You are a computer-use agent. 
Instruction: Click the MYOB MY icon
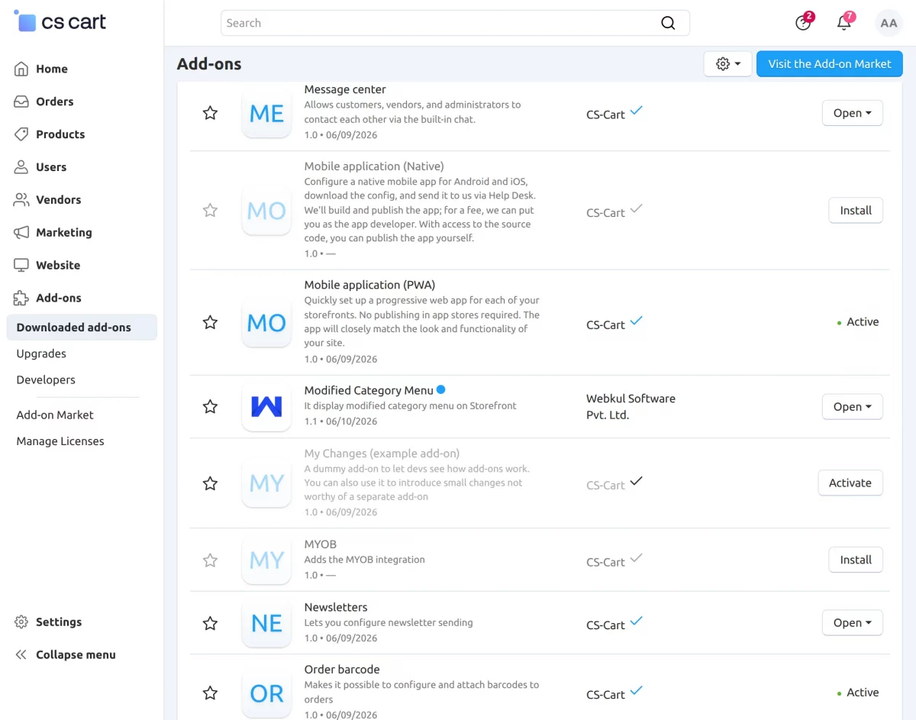[266, 560]
